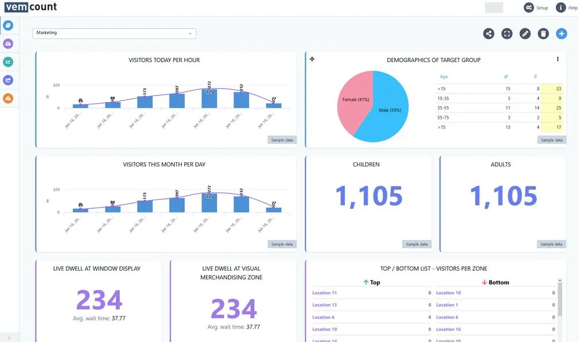The height and width of the screenshot is (342, 579).
Task: Click the vemcount logo
Action: [x=31, y=6]
